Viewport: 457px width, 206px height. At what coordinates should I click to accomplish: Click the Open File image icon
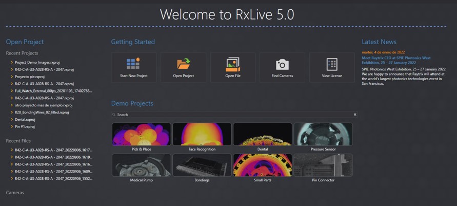(233, 64)
